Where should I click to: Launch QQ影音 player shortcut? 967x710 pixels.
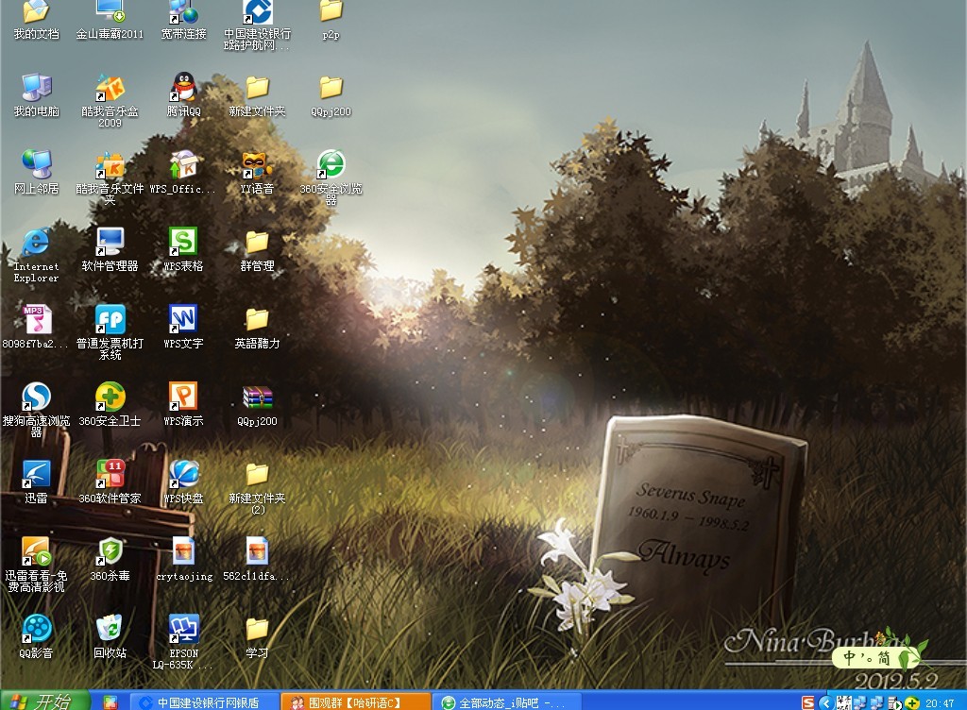click(37, 636)
